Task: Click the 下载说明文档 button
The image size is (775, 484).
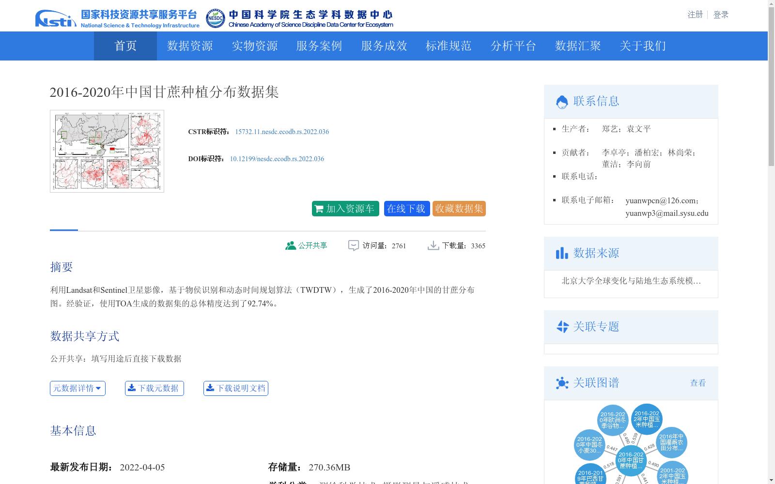Action: point(236,388)
